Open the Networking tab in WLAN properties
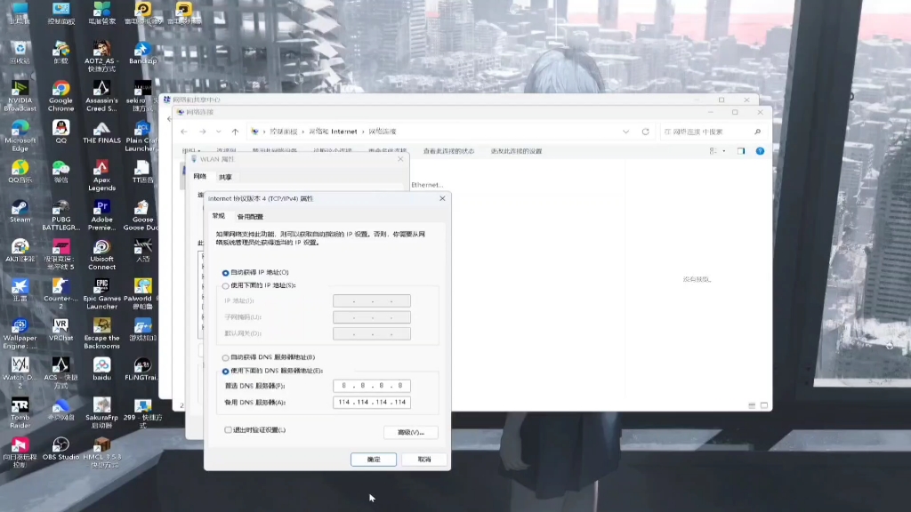911x512 pixels. click(x=200, y=177)
